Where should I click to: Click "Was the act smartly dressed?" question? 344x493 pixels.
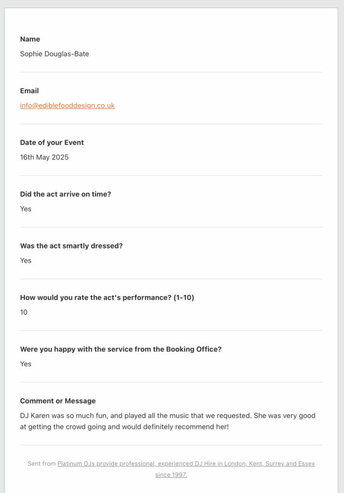pyautogui.click(x=71, y=246)
